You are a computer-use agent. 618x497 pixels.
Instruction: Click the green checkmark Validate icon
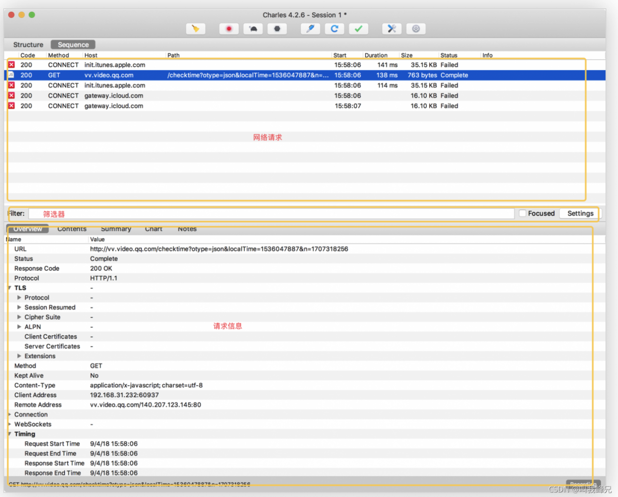[x=358, y=29]
